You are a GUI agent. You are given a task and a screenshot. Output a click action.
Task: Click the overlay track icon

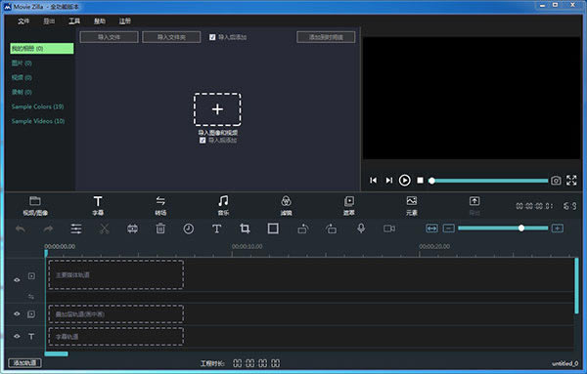[x=31, y=314]
